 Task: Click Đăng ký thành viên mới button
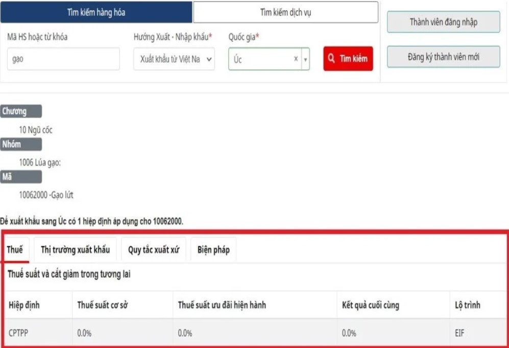(x=444, y=57)
